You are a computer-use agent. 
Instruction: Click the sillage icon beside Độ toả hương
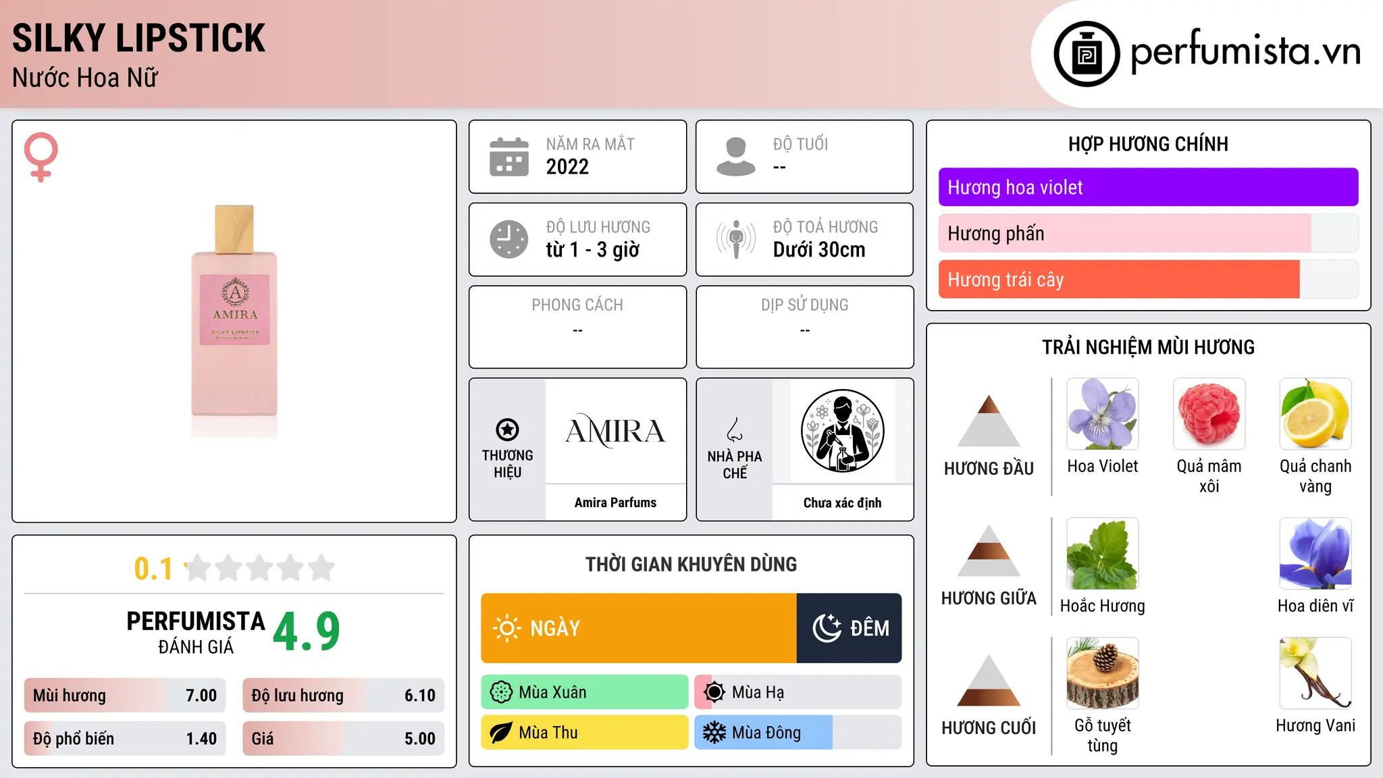pos(735,239)
